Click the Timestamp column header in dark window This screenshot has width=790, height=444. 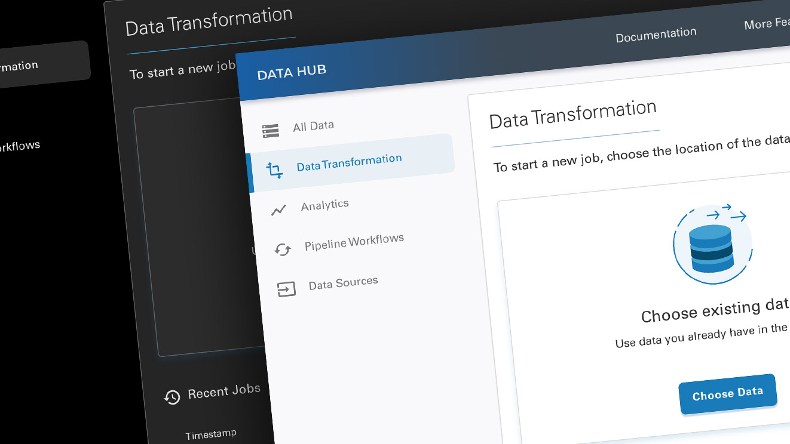click(x=211, y=434)
